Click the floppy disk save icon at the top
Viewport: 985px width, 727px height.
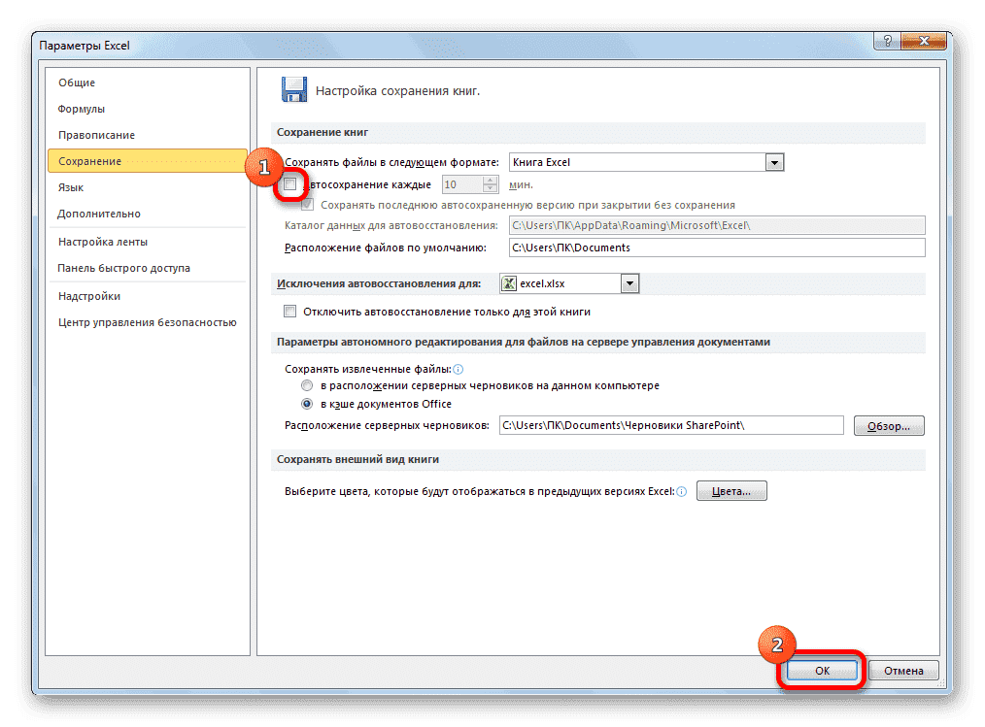tap(293, 88)
